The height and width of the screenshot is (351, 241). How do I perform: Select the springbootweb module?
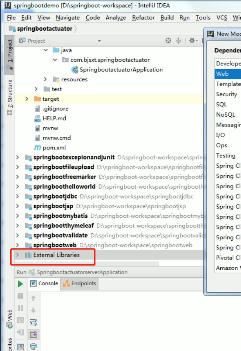pyautogui.click(x=55, y=245)
